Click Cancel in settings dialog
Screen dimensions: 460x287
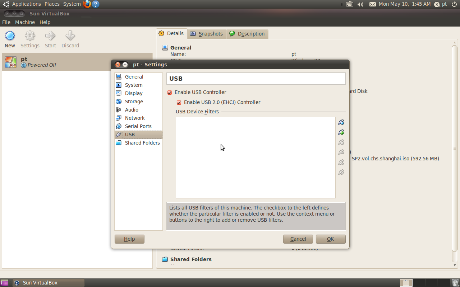click(298, 239)
